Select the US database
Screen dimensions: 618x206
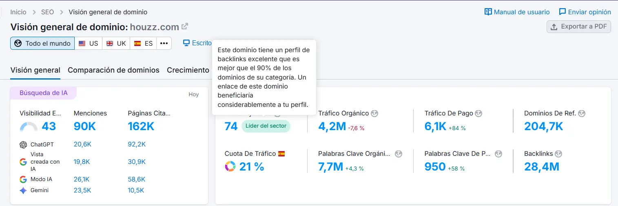pyautogui.click(x=89, y=43)
